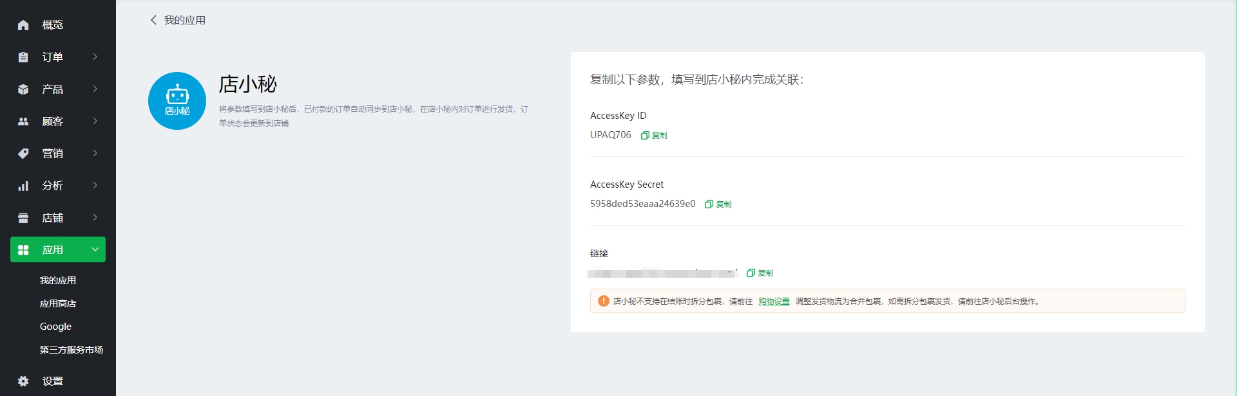Click the copy icon next to the 链接 value

tap(751, 273)
